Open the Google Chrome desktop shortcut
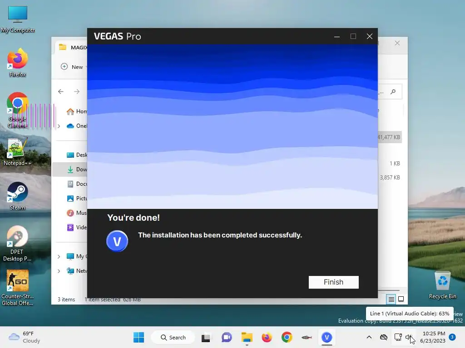Screen dimensions: 465x348 pyautogui.click(x=18, y=110)
